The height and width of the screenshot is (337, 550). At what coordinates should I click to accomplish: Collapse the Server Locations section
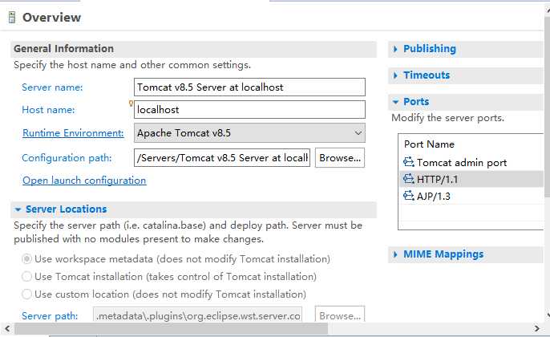click(18, 209)
